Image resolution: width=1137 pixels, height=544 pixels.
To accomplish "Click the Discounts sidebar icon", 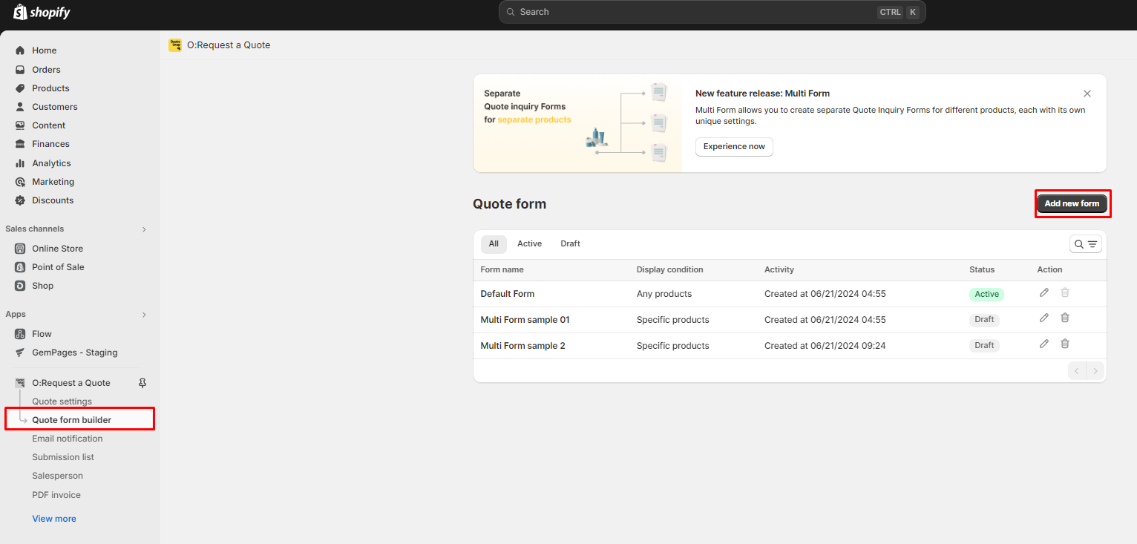I will click(20, 200).
